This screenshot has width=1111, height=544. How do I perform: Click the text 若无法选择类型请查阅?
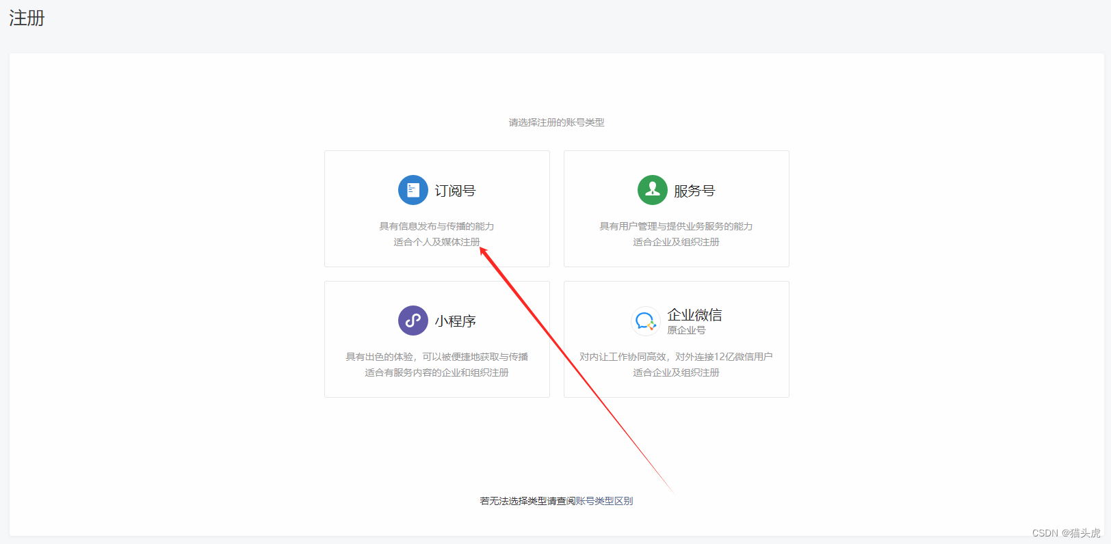527,501
